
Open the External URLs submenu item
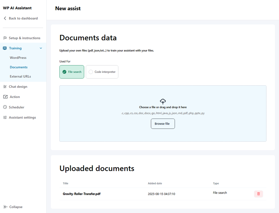tap(20, 77)
